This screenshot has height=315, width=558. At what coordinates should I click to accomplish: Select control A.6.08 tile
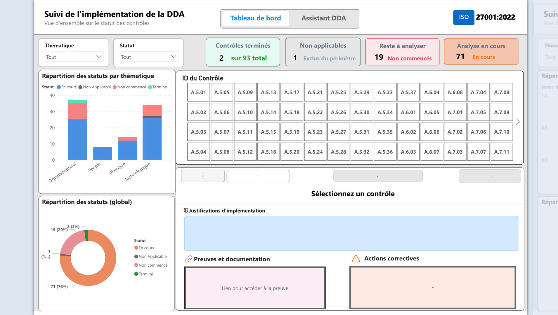[x=455, y=92]
